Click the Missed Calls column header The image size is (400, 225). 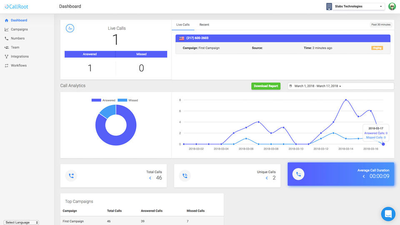196,211
